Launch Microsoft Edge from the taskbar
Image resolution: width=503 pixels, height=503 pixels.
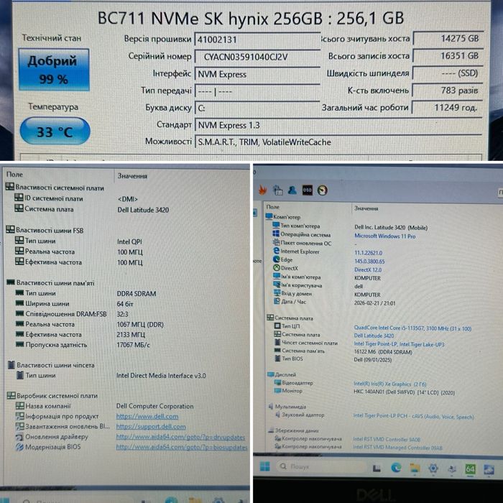(x=396, y=468)
